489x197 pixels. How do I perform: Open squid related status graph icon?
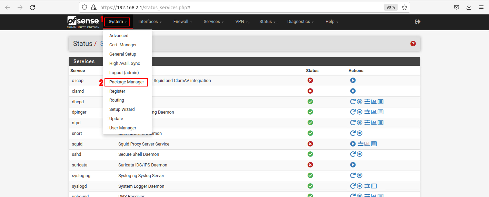[x=367, y=144]
